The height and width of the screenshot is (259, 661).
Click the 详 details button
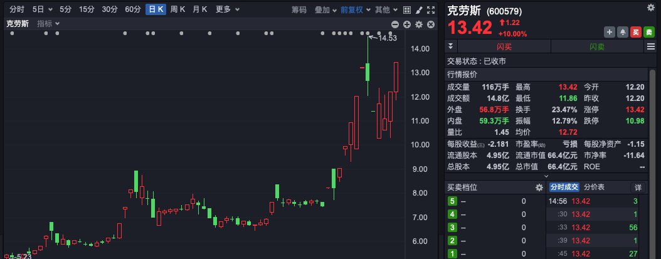pos(638,188)
